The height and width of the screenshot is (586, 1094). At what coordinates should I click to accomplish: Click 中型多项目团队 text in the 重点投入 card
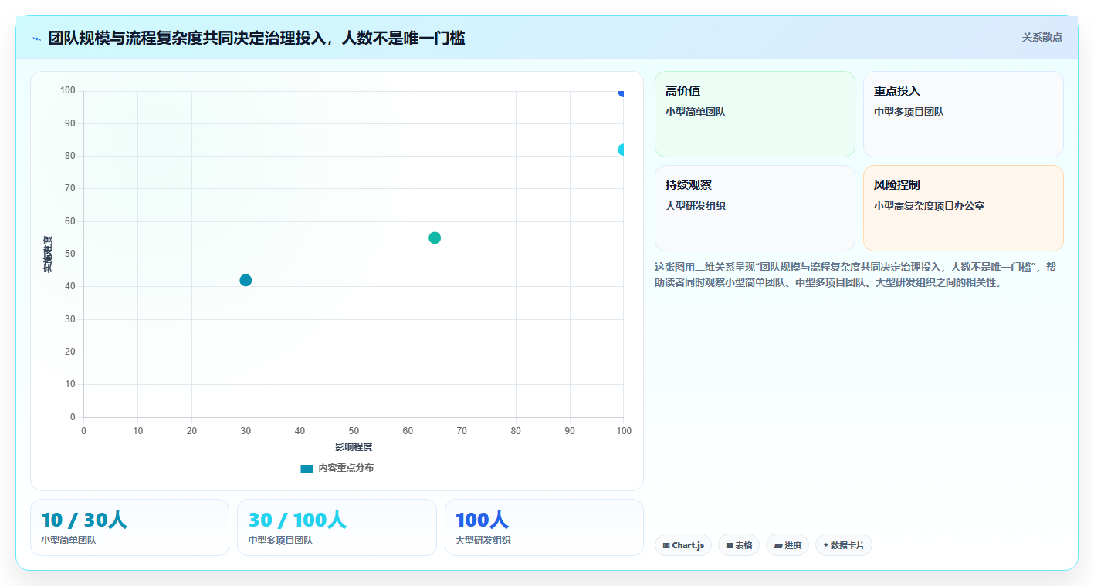point(909,112)
